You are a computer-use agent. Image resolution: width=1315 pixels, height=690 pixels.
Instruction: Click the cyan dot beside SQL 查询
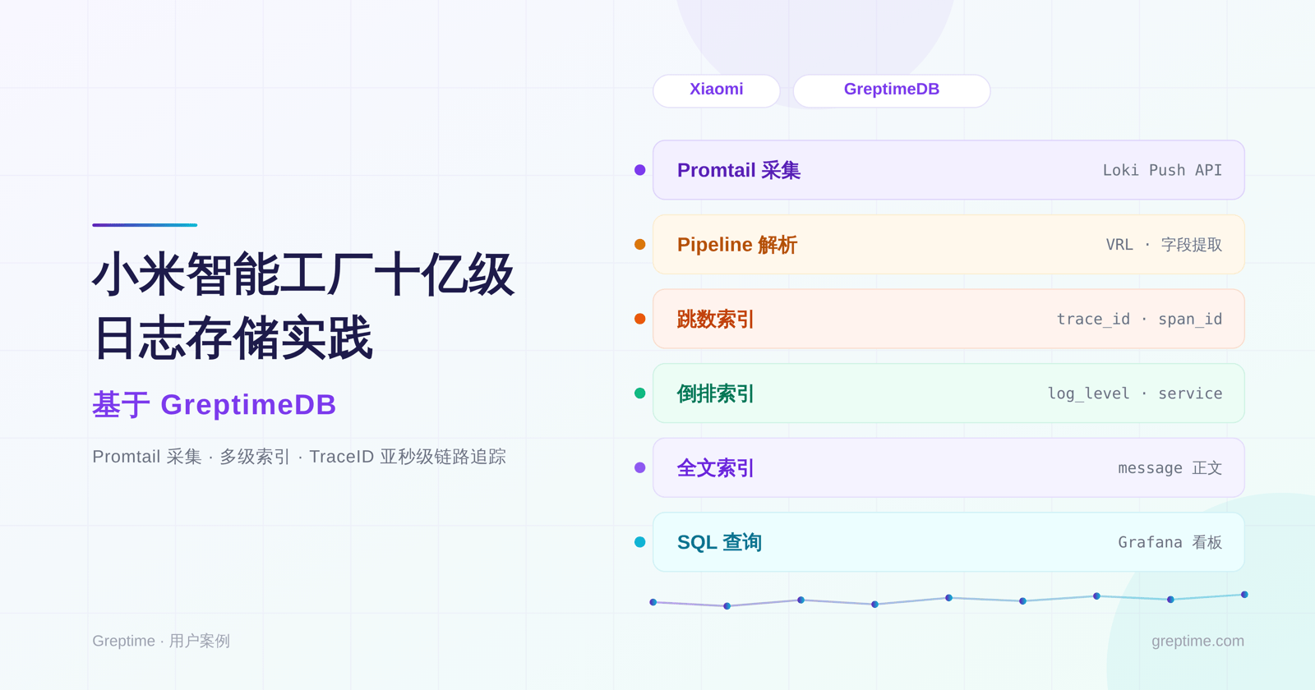point(640,542)
